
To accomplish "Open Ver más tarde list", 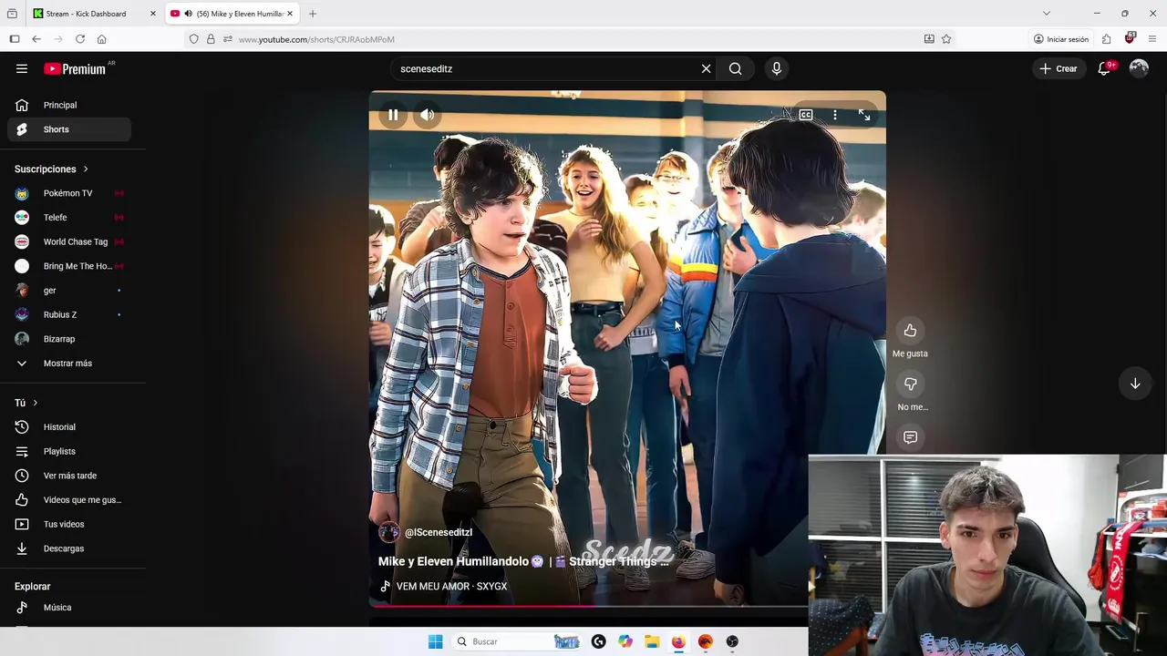I will [69, 476].
